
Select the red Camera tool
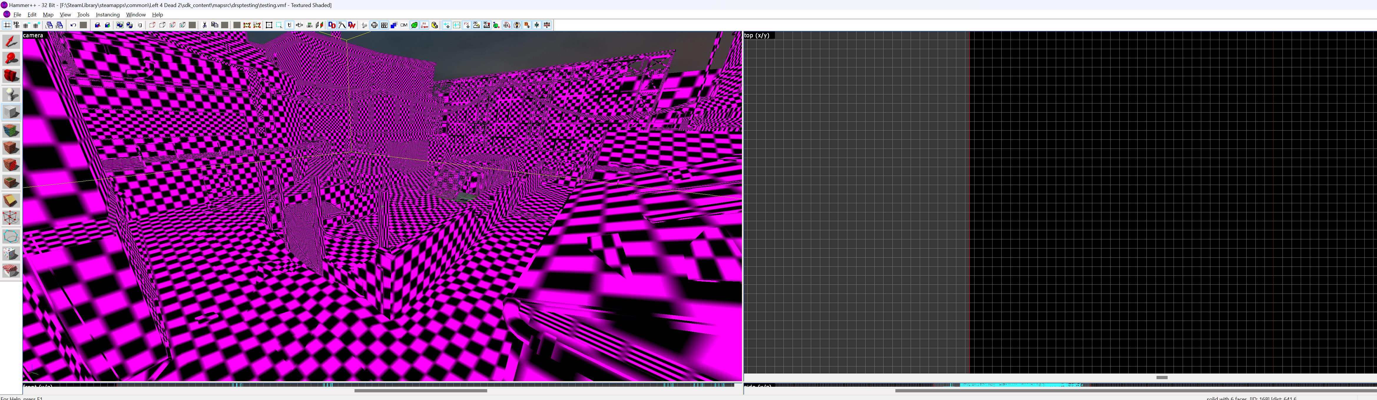tap(11, 76)
